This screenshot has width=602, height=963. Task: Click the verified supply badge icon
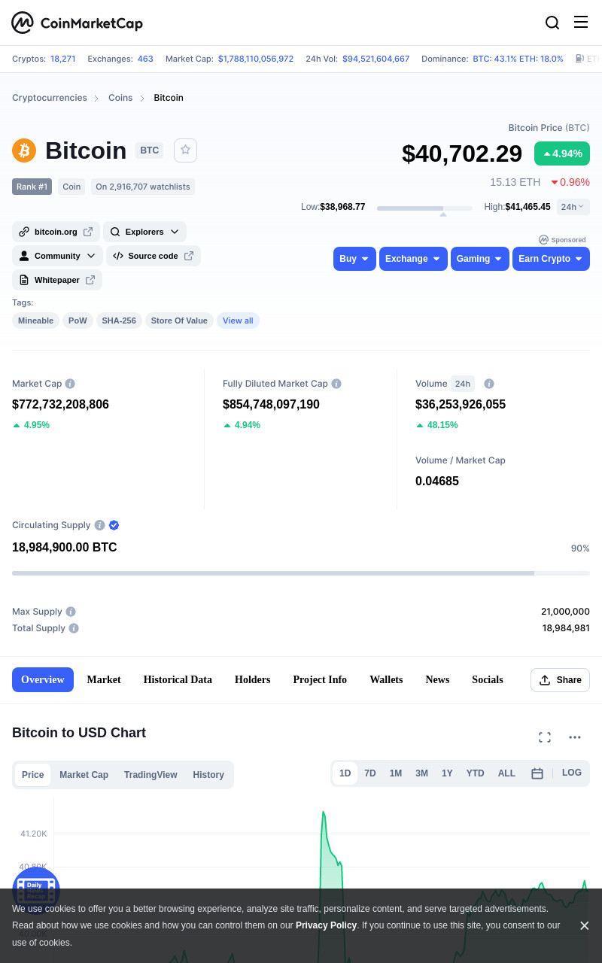pyautogui.click(x=114, y=525)
